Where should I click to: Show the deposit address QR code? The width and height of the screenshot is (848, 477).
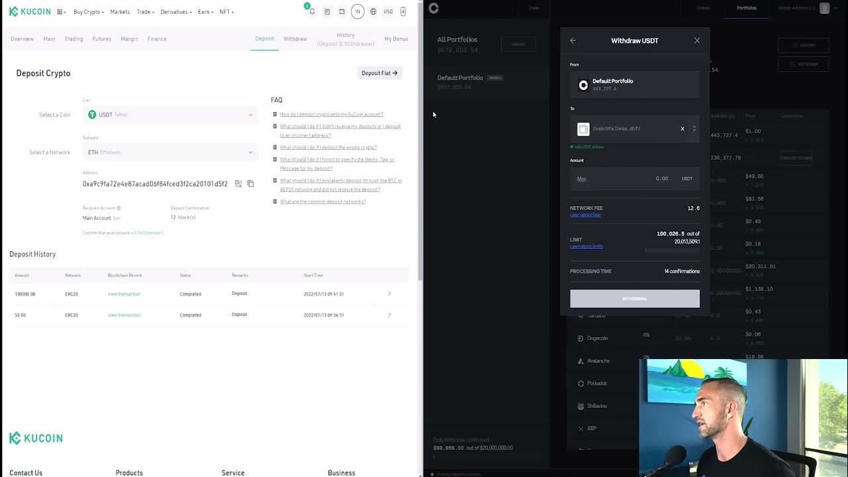coord(238,184)
